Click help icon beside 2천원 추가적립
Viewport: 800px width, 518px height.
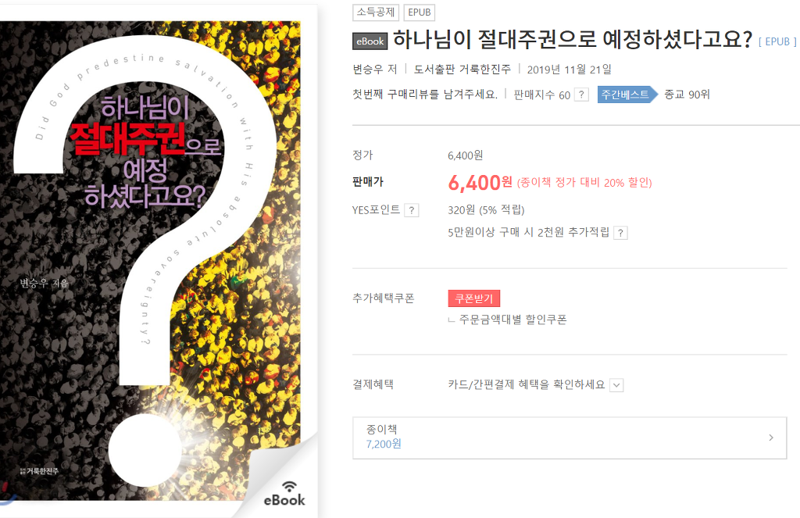pyautogui.click(x=620, y=233)
